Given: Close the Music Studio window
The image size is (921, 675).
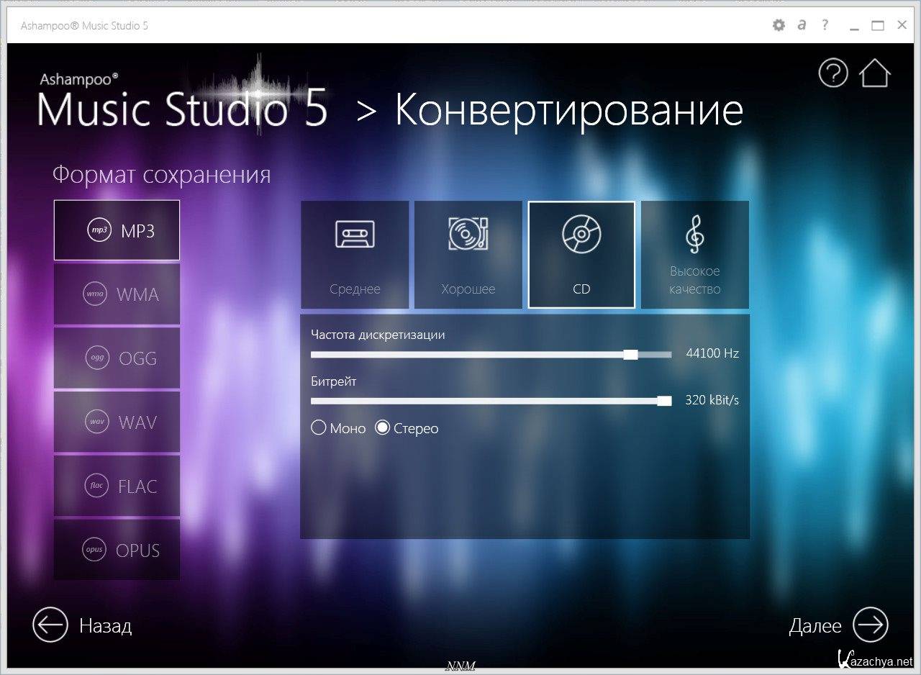Looking at the screenshot, I should coord(902,25).
